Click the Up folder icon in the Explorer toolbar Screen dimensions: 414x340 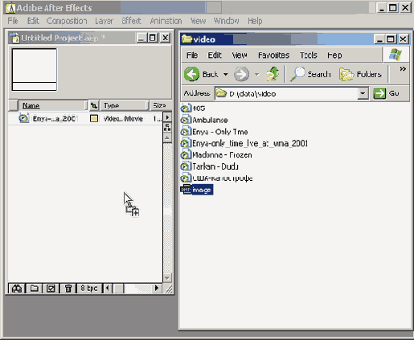(x=273, y=74)
